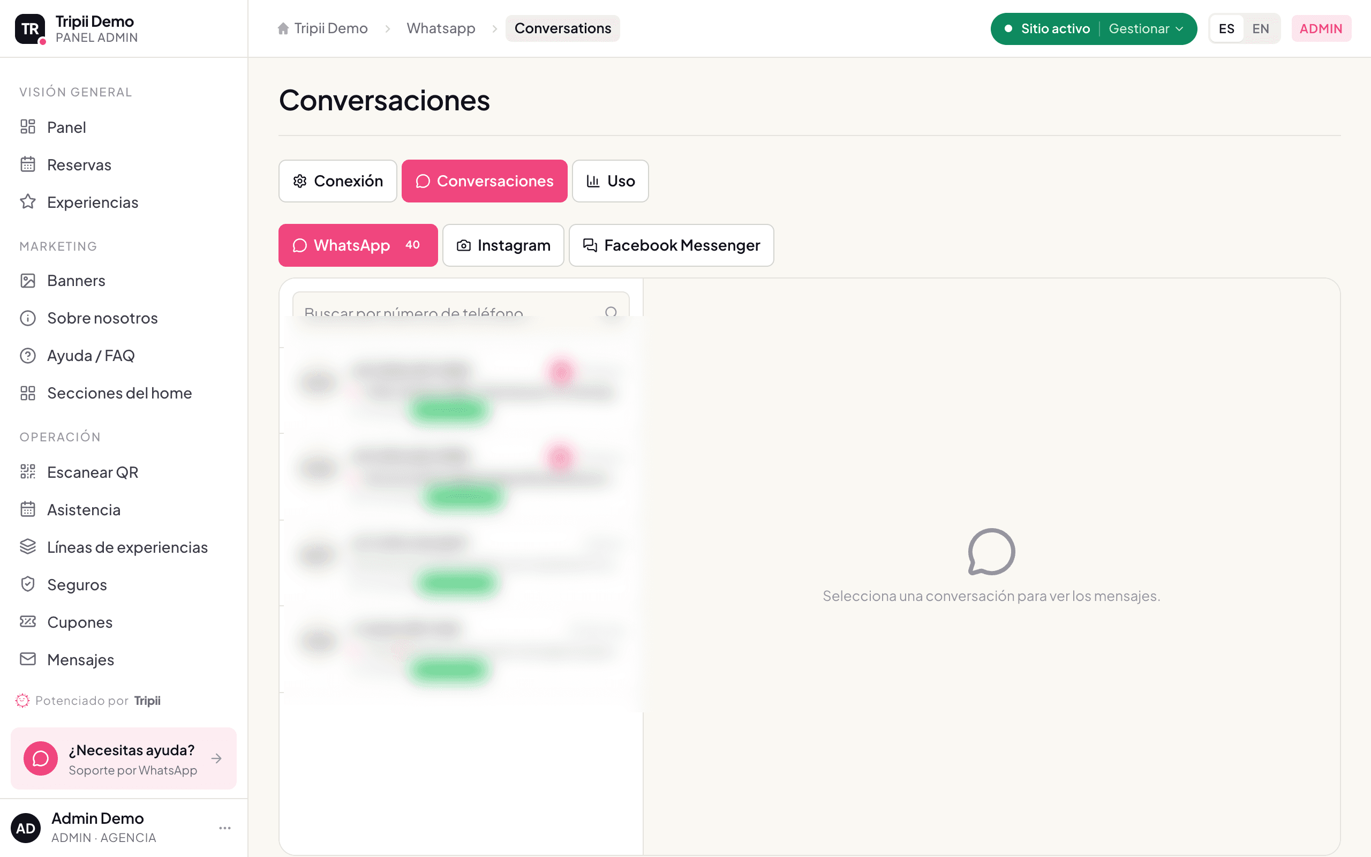Click the TR logo in header
Image resolution: width=1371 pixels, height=857 pixels.
30,28
